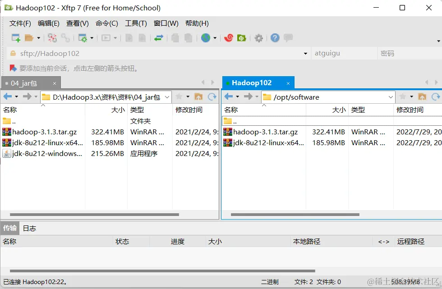
Task: Refresh the remote pane
Action: (436, 96)
